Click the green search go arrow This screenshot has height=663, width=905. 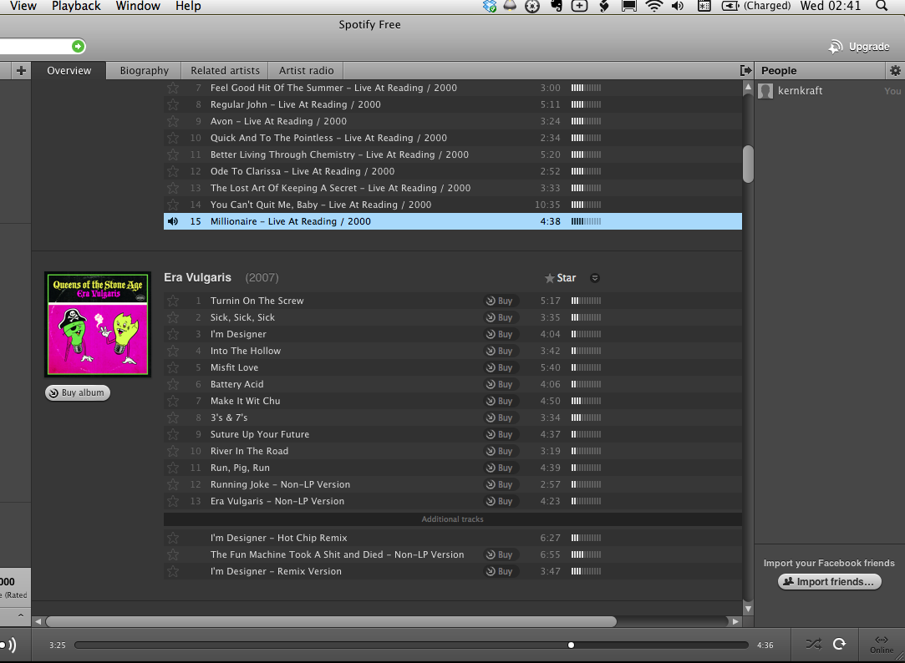tap(78, 46)
